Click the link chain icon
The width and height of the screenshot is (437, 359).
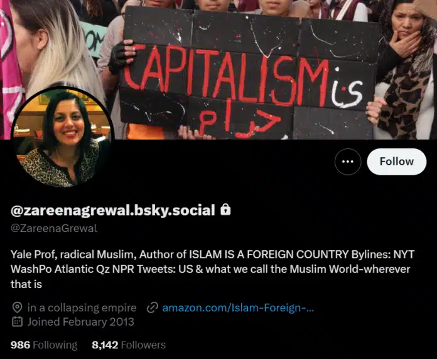point(153,307)
